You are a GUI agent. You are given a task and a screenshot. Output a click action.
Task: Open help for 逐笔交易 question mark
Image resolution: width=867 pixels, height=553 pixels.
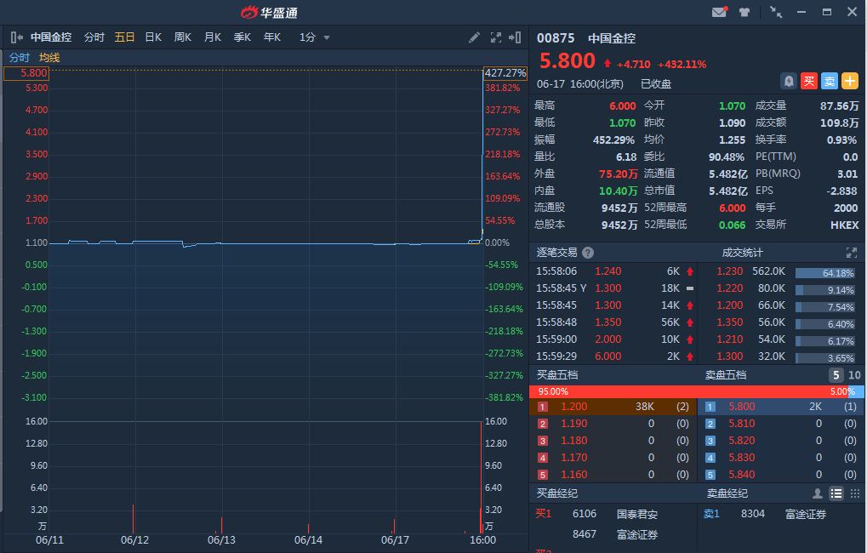pyautogui.click(x=588, y=253)
